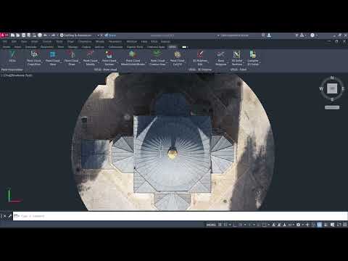Click the VRSA - 3D Polyline panel title
The width and height of the screenshot is (348, 261).
(x=200, y=70)
